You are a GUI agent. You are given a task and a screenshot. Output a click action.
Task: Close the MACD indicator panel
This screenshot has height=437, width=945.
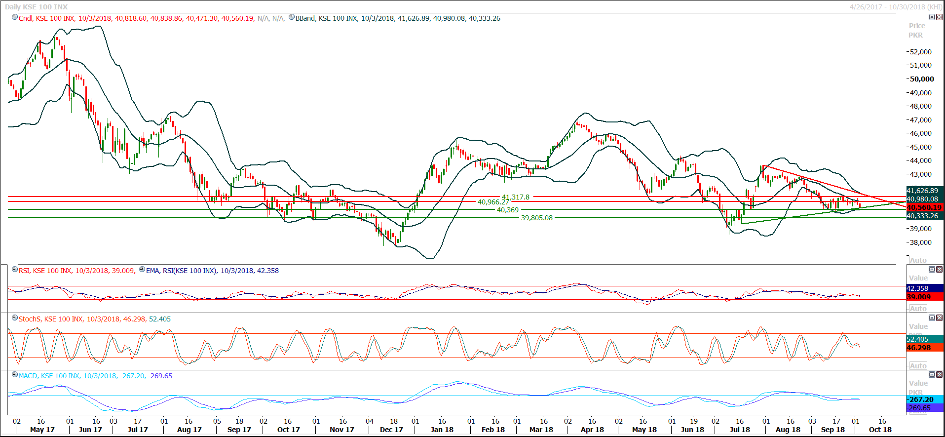coord(939,375)
